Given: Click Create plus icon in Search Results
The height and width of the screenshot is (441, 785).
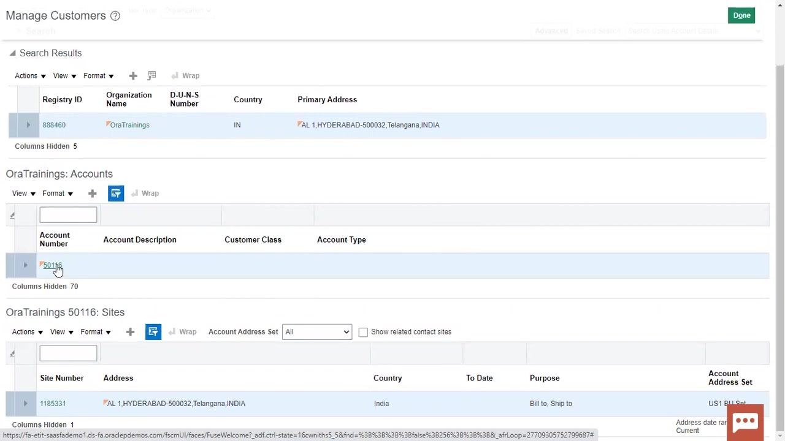Looking at the screenshot, I should click(x=133, y=75).
